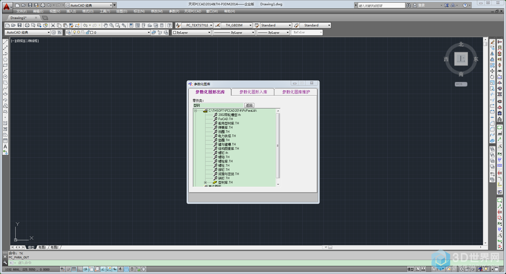Click the annotation scale 1:1 control
Screen dimensions: 506x274
pos(438,269)
